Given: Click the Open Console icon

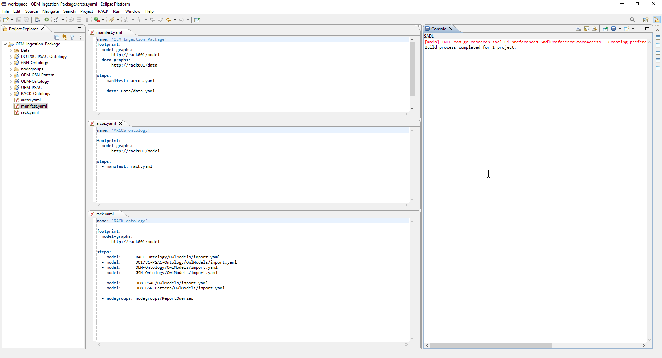Looking at the screenshot, I should [626, 29].
